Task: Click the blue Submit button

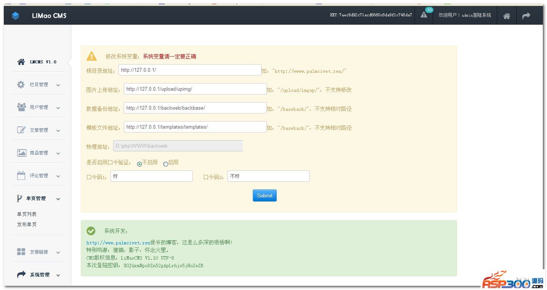Action: [265, 195]
